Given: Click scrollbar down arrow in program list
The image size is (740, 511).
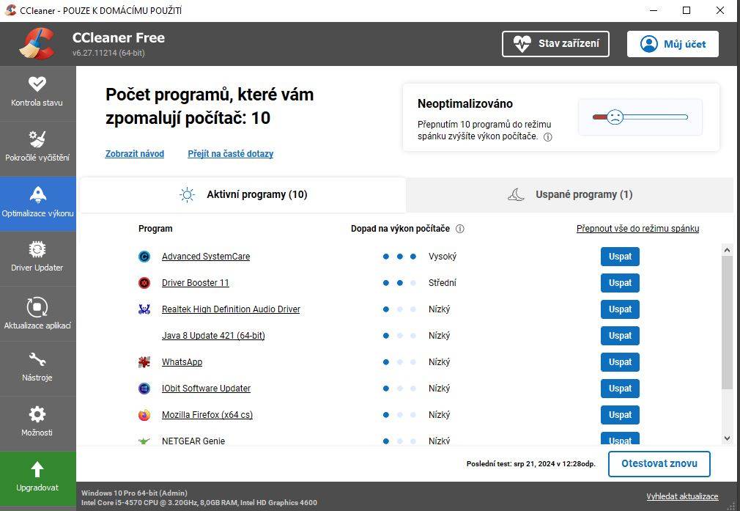Looking at the screenshot, I should (727, 438).
